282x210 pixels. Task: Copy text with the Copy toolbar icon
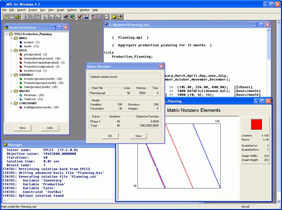pos(32,17)
